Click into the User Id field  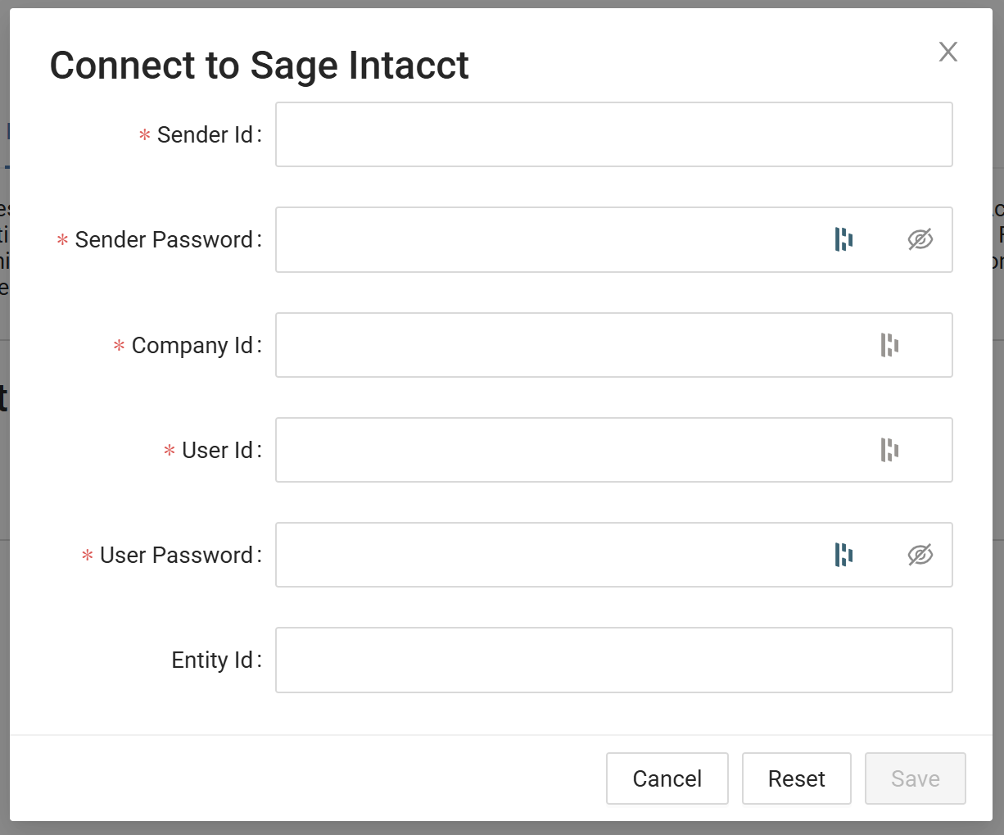[x=573, y=450]
